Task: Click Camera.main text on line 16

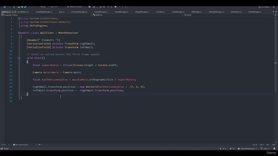Action: (x=72, y=72)
